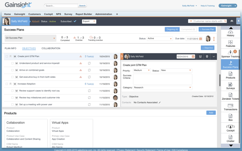Open the Chatter sidebar icon

pyautogui.click(x=230, y=139)
